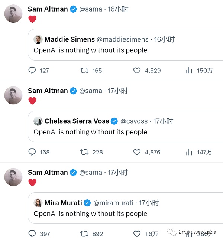This screenshot has width=223, height=242.
Task: Open Maddie Simens's quoted tweet text
Action: coord(90,50)
